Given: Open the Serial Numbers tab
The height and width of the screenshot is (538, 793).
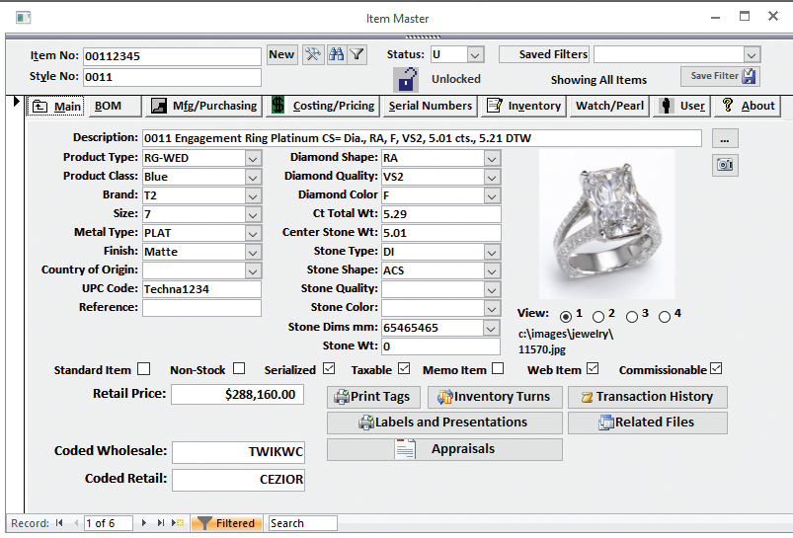Looking at the screenshot, I should 430,106.
